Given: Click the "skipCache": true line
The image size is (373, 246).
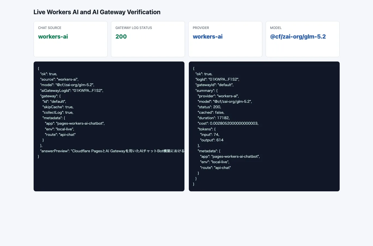Looking at the screenshot, I should click(x=58, y=107).
